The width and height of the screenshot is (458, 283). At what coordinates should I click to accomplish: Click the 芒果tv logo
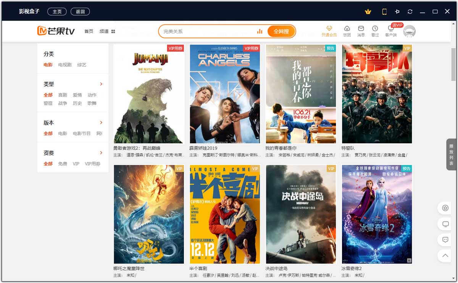tap(56, 31)
